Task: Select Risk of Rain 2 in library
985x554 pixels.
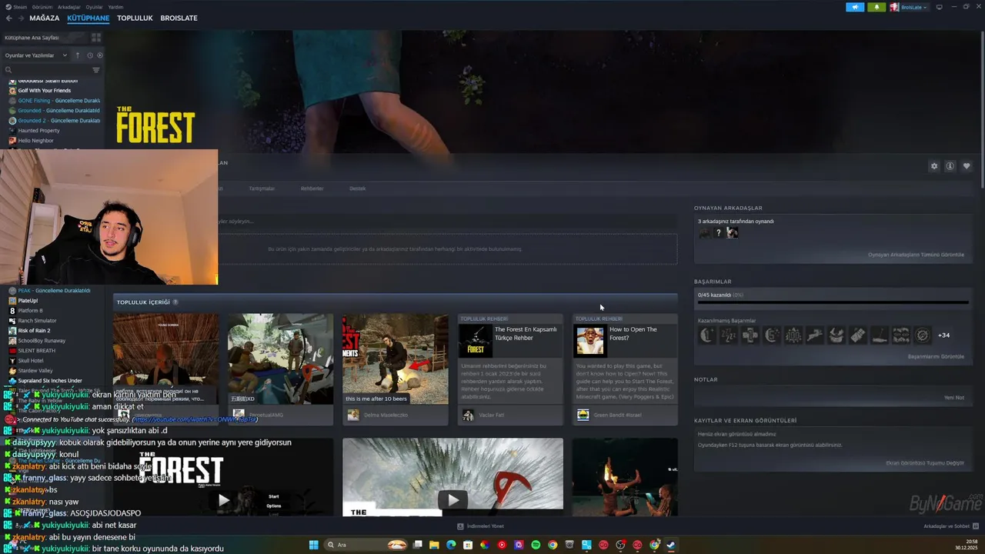Action: click(x=34, y=330)
